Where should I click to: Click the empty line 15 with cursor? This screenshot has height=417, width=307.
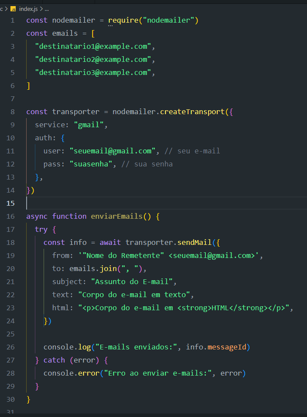pyautogui.click(x=167, y=203)
